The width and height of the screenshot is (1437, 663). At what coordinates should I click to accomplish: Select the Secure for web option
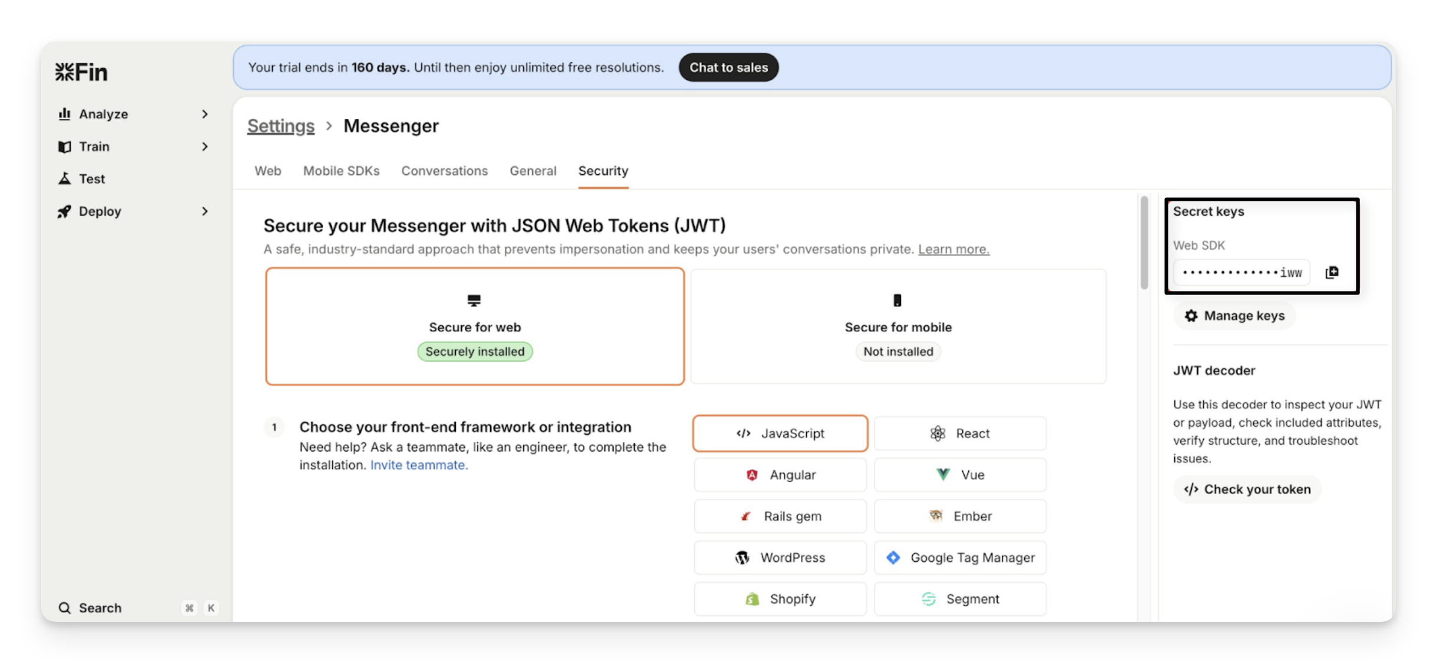coord(475,327)
